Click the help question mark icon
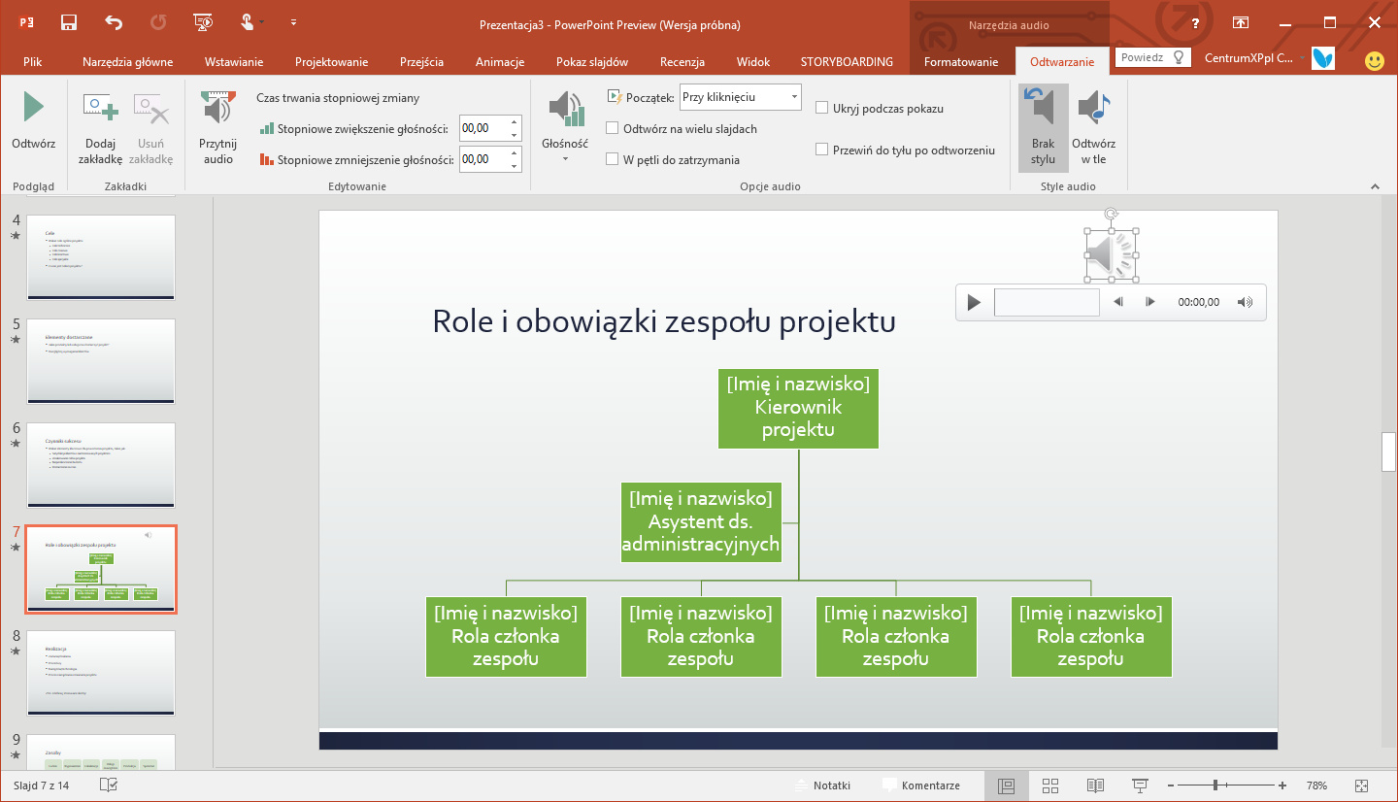This screenshot has width=1398, height=802. click(1196, 22)
